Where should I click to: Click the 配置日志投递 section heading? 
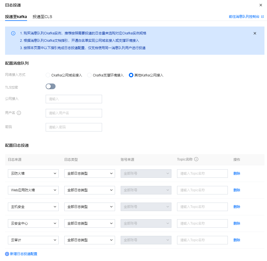coord(17,145)
